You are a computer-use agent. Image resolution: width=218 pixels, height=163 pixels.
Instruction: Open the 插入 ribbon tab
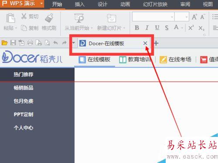pyautogui.click(x=79, y=4)
